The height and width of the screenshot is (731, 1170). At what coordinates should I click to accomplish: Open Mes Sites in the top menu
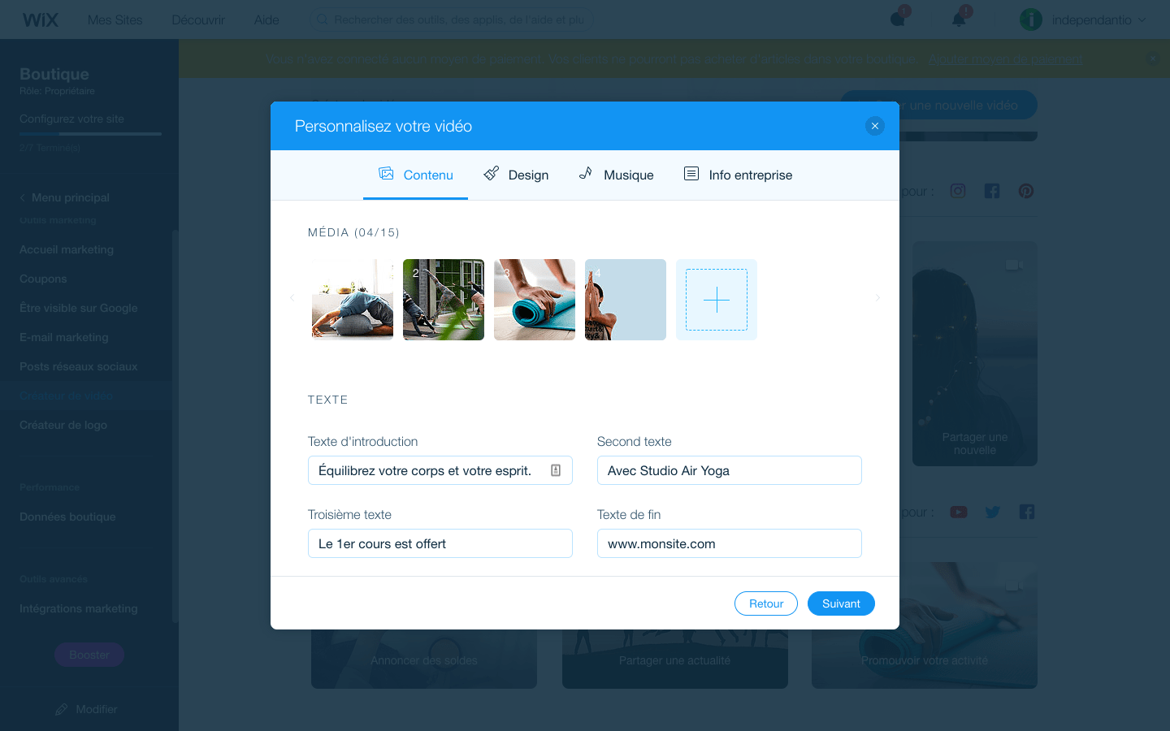115,19
